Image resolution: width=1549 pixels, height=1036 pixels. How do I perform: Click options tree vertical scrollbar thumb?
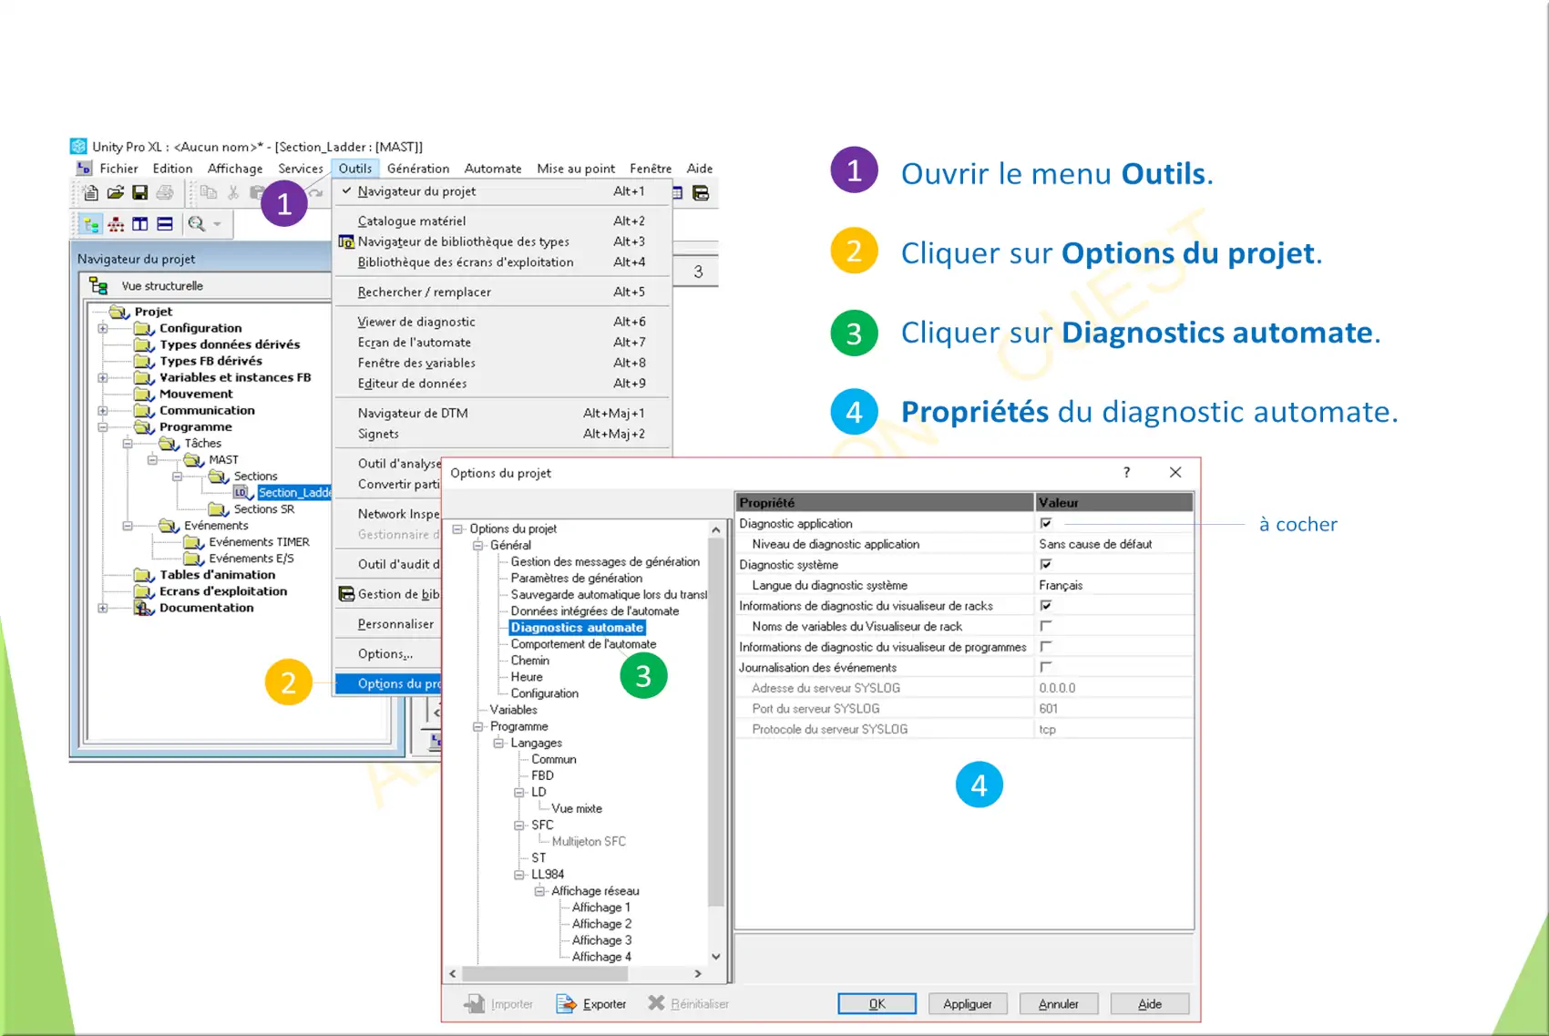716,722
